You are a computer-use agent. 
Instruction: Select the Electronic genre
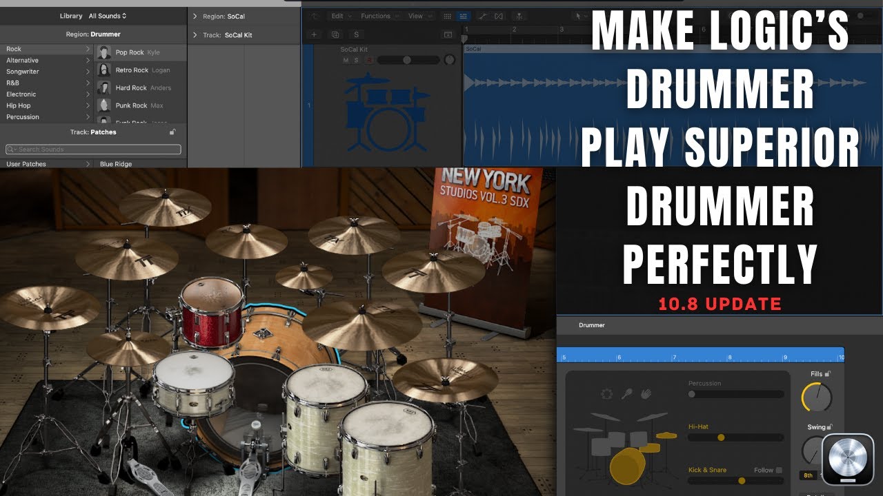(x=46, y=94)
